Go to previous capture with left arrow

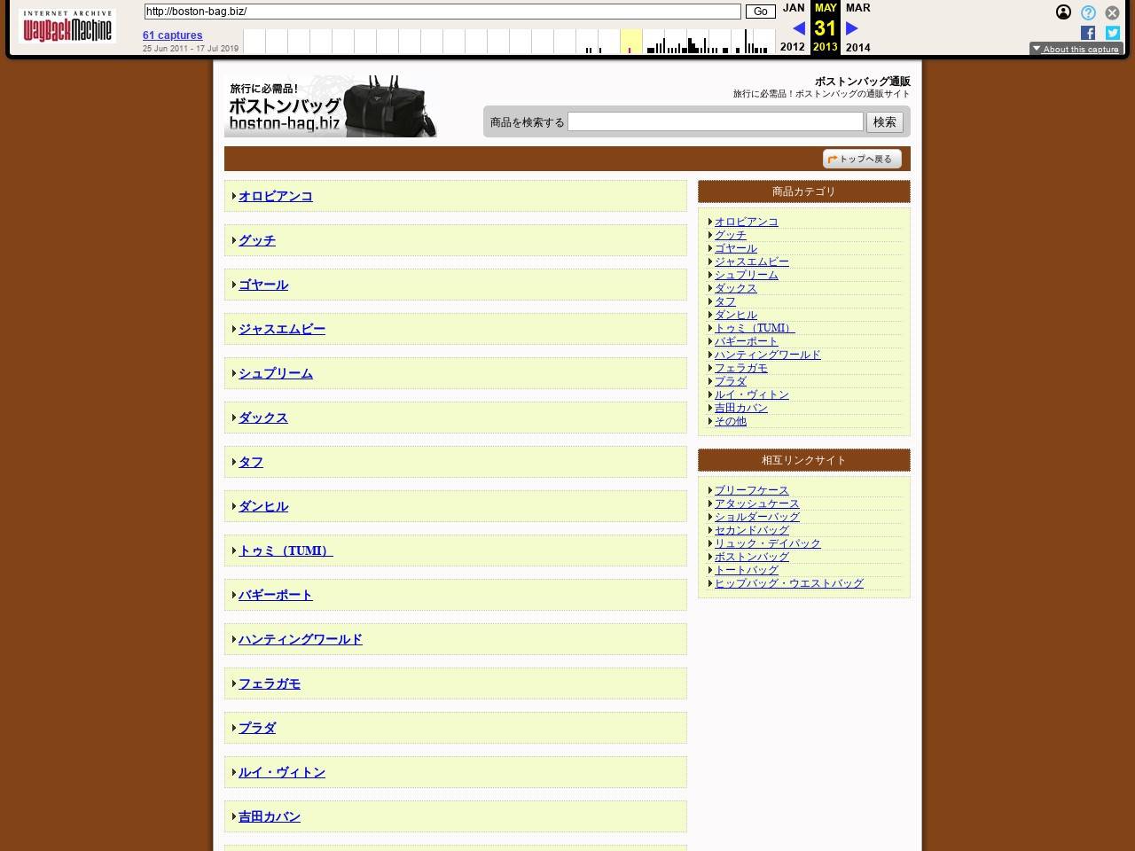(798, 28)
